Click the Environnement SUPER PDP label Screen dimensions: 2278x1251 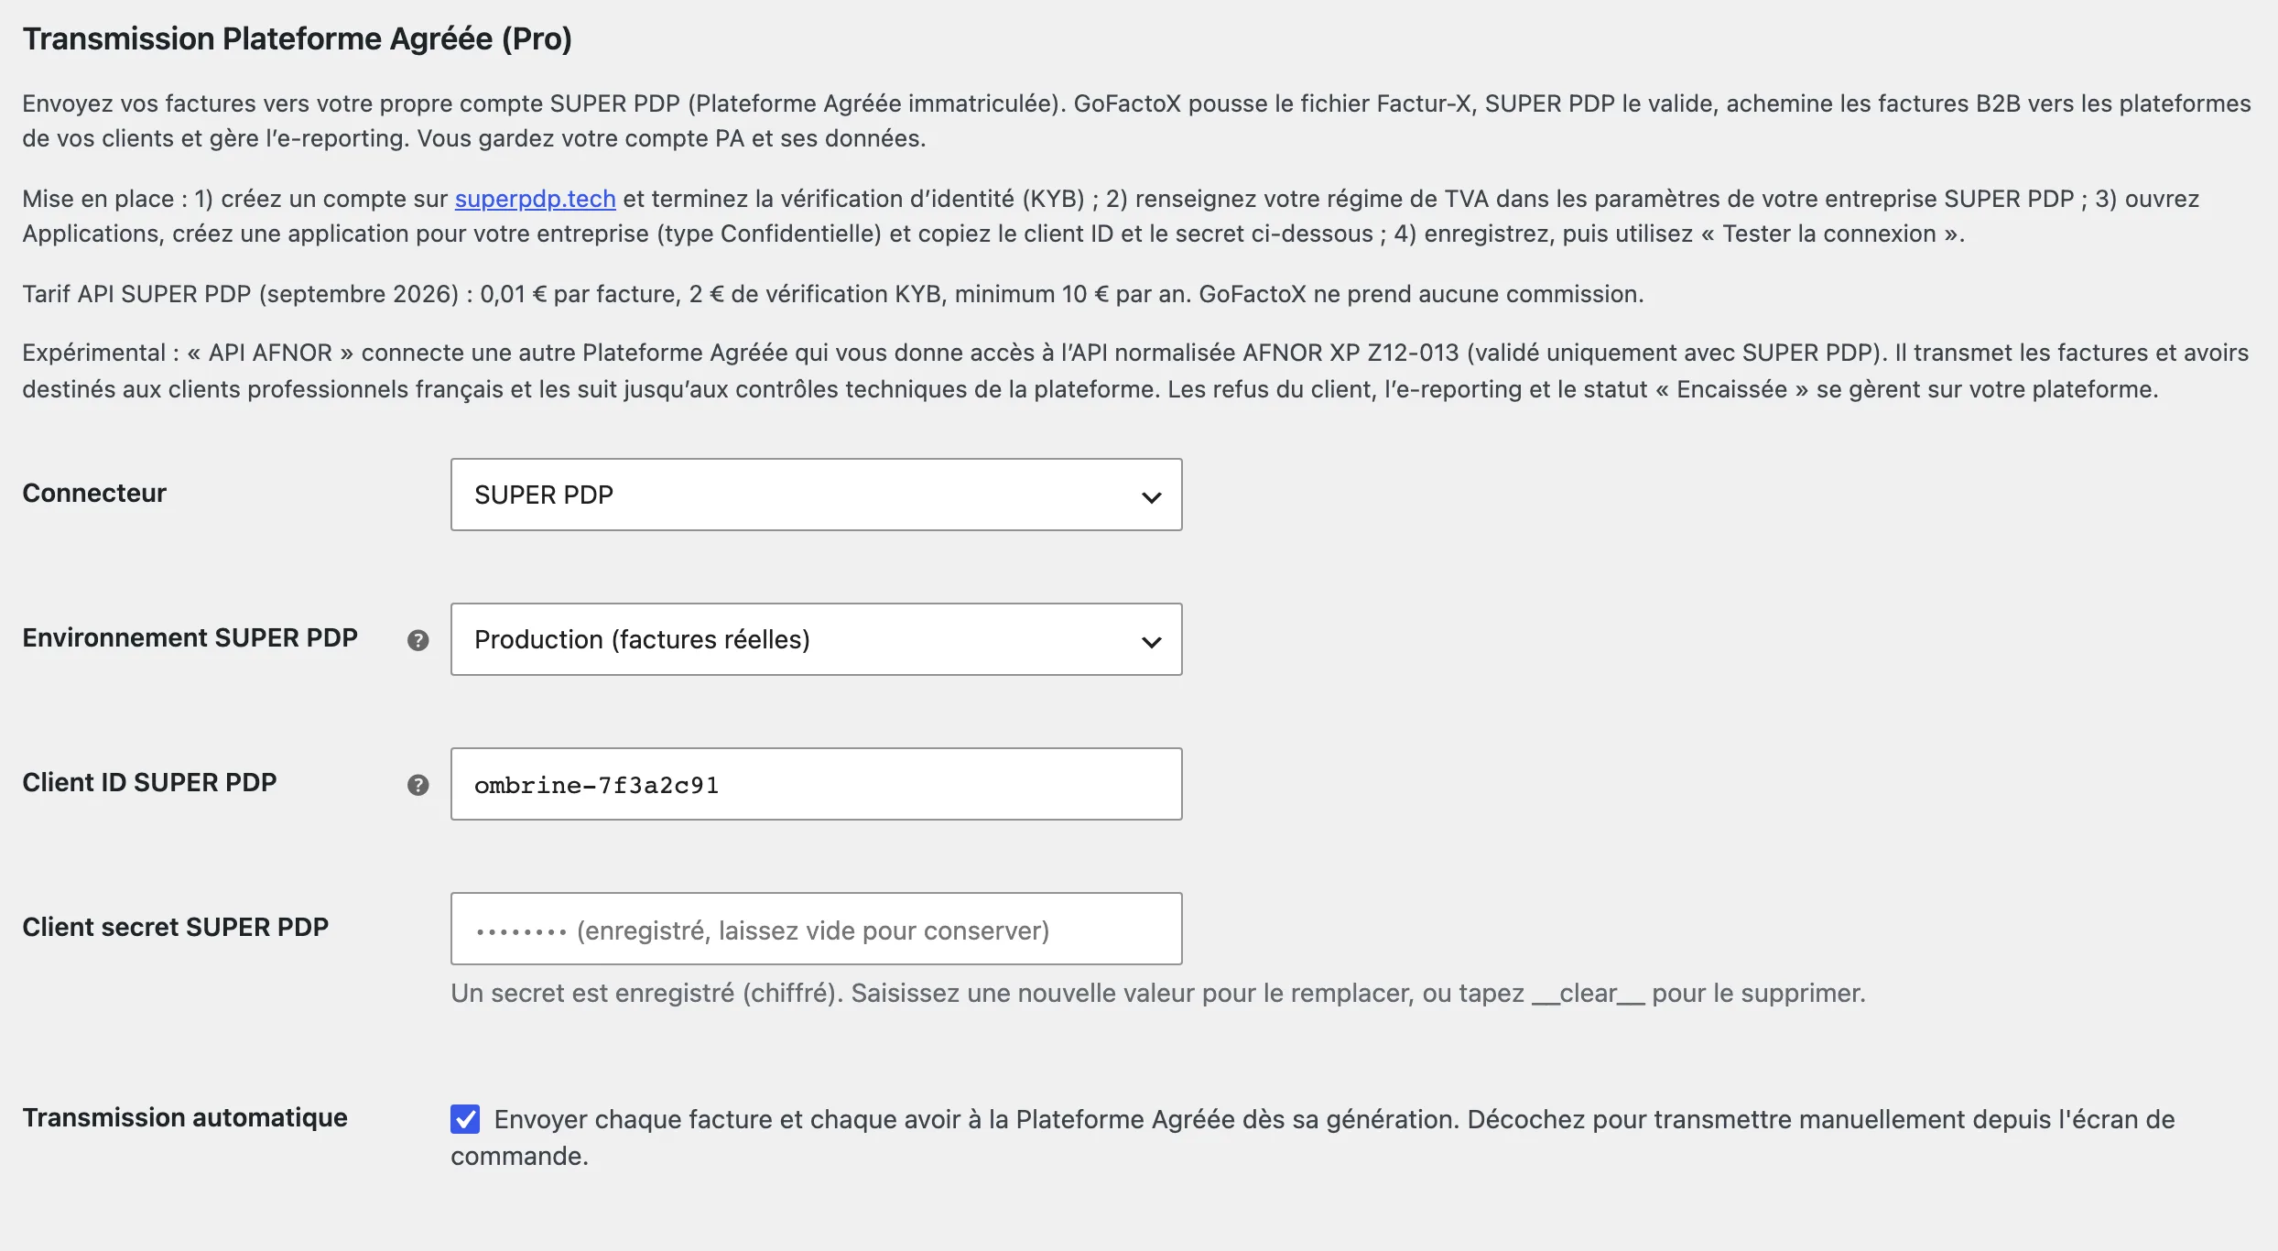190,637
